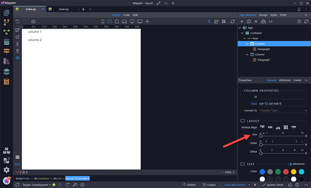The image size is (311, 188).
Task: Click the ID input field
Action: coord(283,97)
